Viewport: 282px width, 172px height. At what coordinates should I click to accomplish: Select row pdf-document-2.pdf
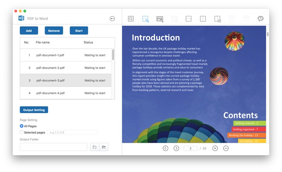click(66, 68)
